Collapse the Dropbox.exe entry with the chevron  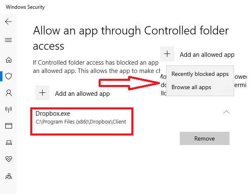coord(226,112)
